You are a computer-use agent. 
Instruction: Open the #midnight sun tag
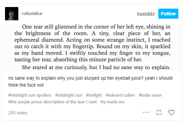[69, 95]
